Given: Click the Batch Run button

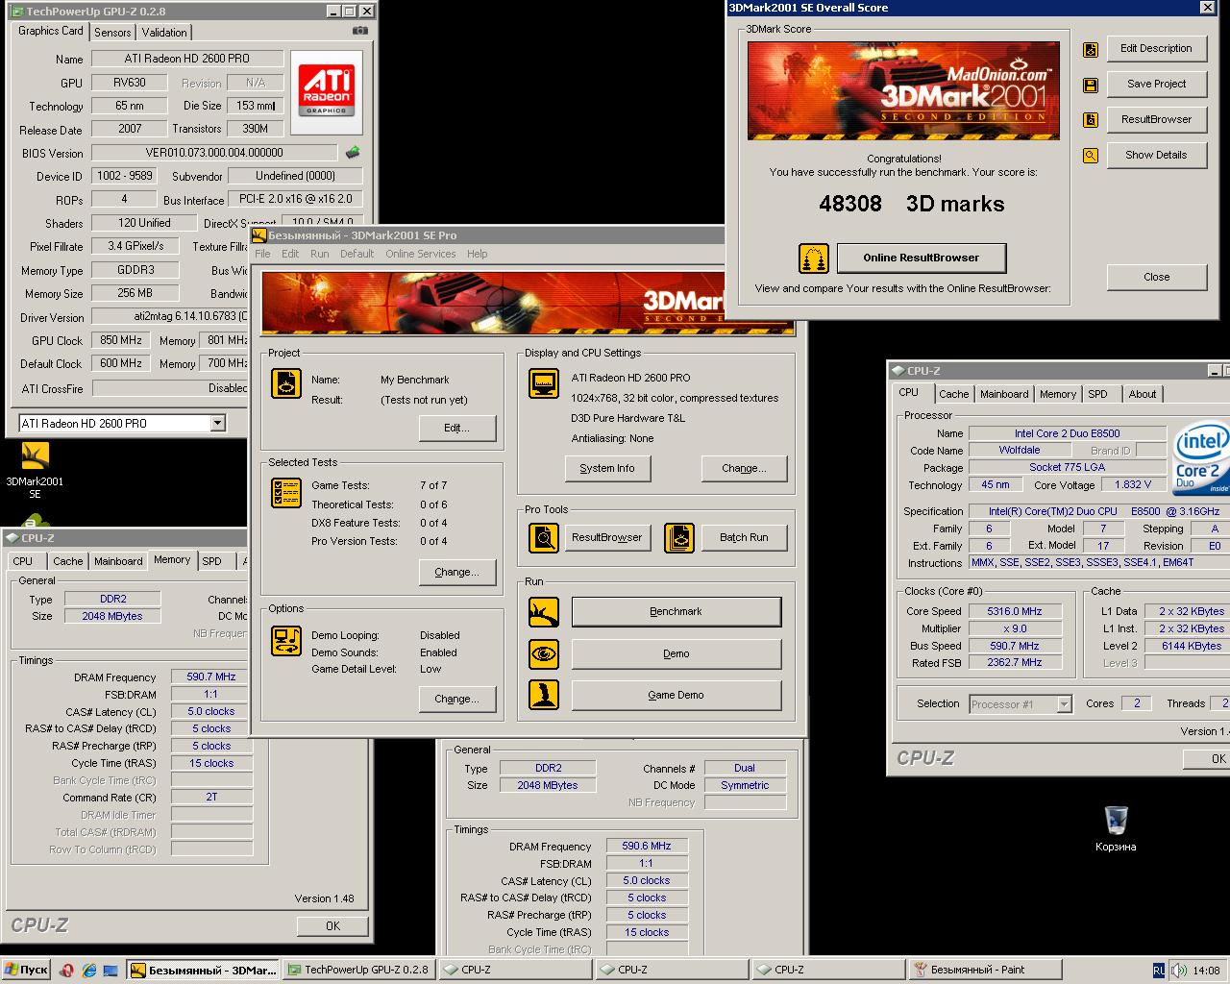Looking at the screenshot, I should 744,537.
